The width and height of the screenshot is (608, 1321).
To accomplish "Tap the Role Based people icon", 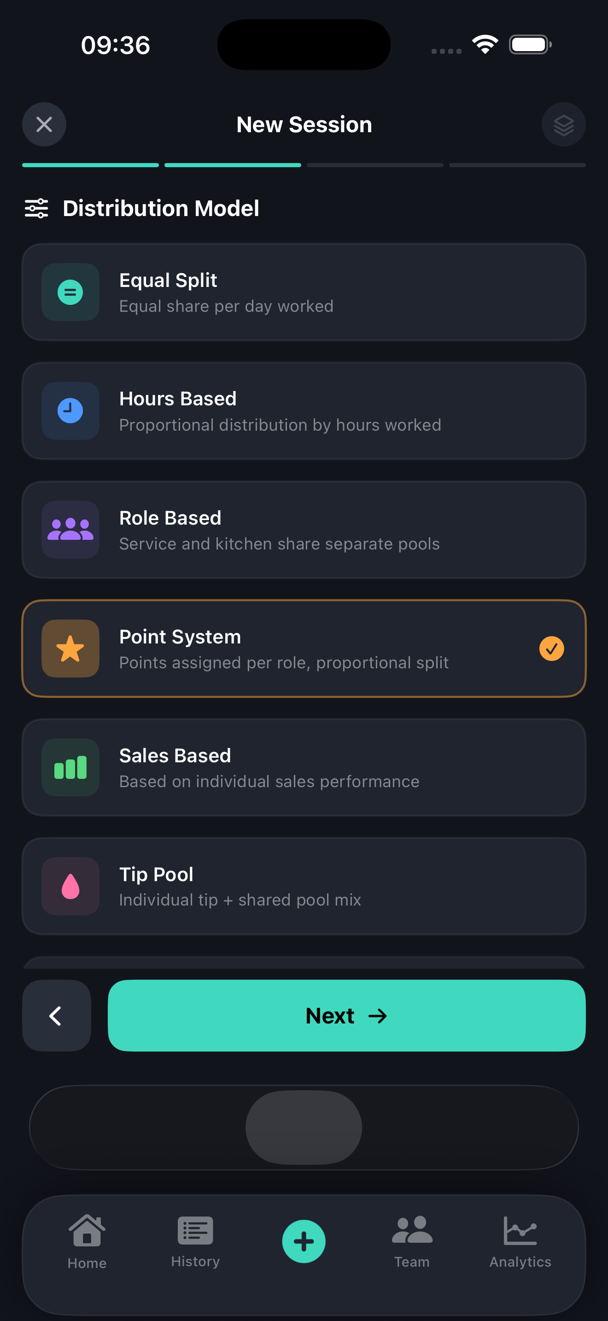I will click(x=70, y=530).
